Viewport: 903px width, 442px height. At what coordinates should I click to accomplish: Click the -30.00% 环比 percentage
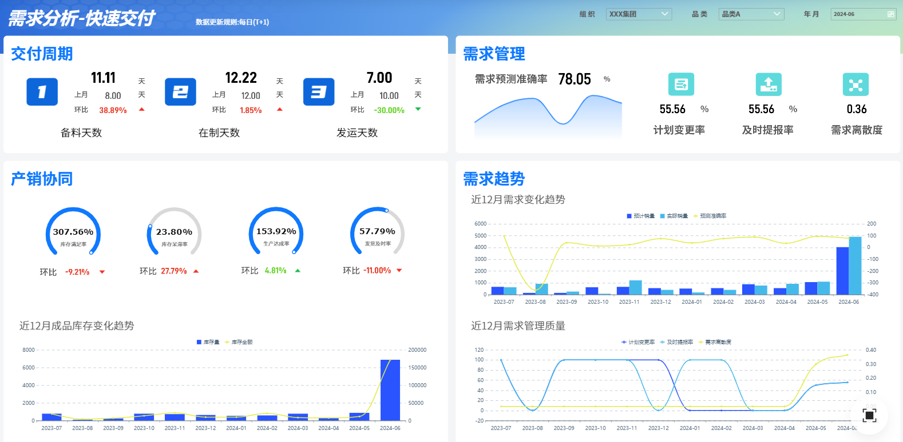tap(389, 110)
